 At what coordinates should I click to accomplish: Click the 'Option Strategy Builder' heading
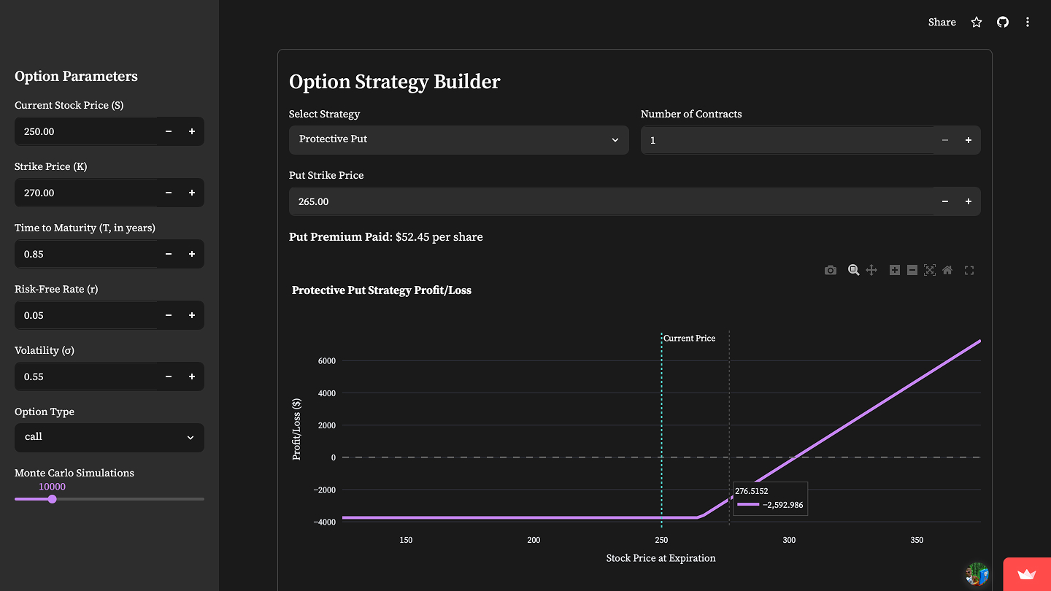pos(395,82)
